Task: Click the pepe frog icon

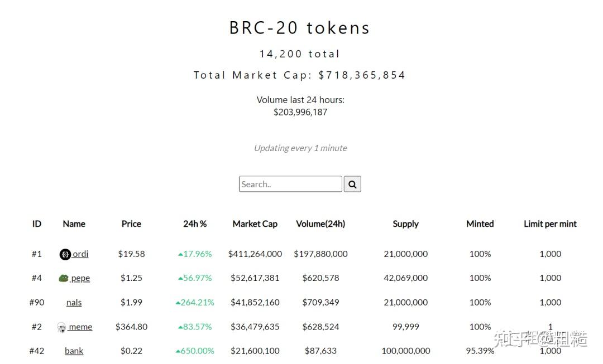Action: coord(64,278)
